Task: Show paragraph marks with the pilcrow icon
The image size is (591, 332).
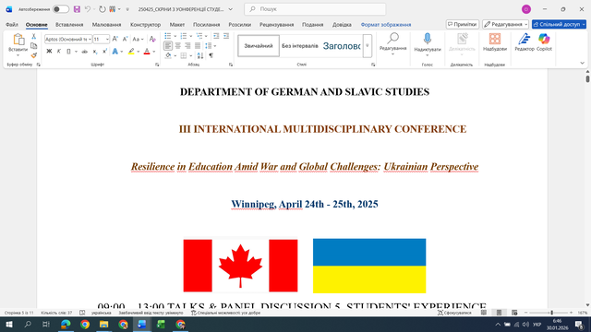Action: [x=211, y=55]
